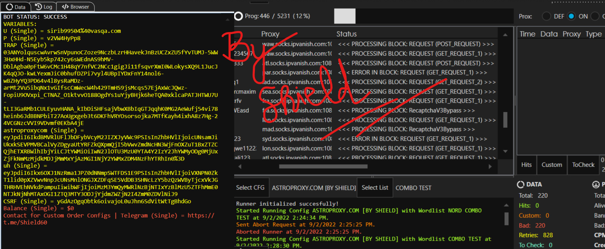Viewport: 605px width, 249px height.
Task: Click the Browser tab code icon
Action: 65,7
